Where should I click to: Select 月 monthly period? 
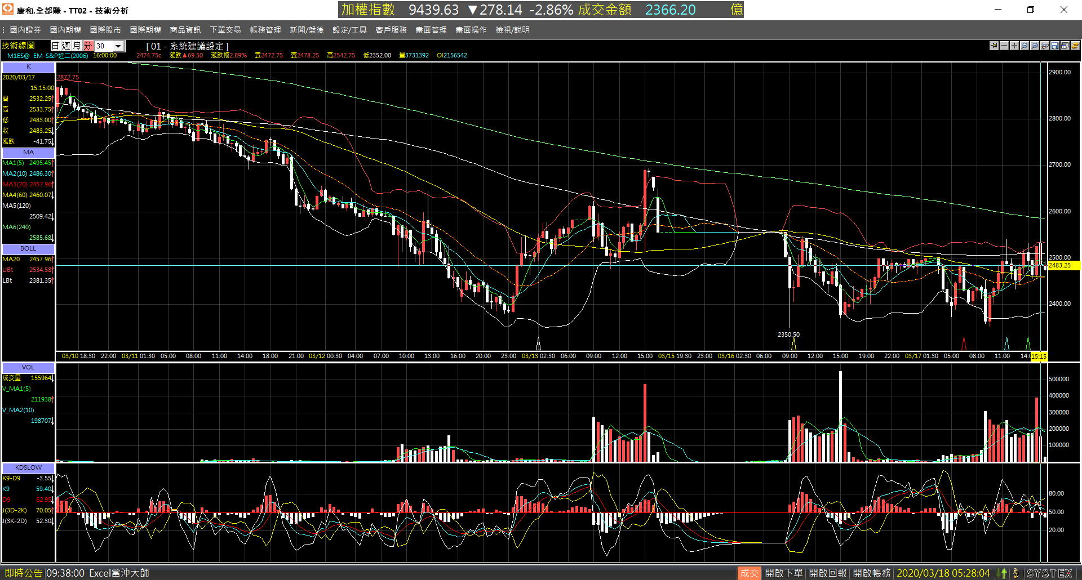pos(77,46)
